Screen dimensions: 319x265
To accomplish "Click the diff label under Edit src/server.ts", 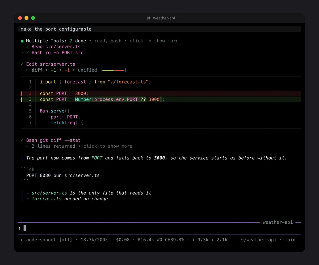I will pos(37,70).
